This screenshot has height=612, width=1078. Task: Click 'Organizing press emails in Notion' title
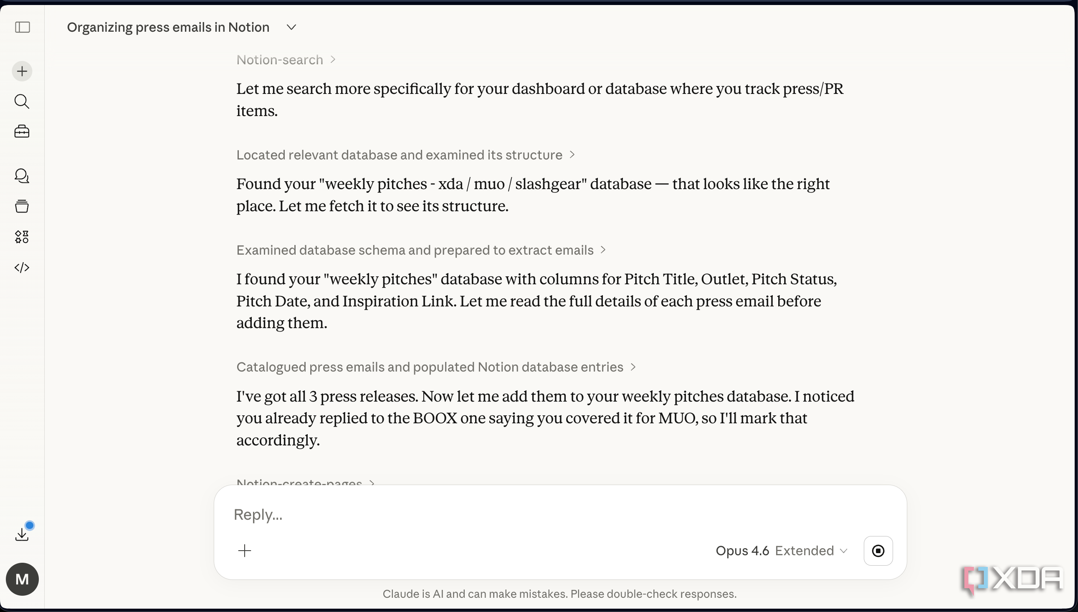click(168, 27)
